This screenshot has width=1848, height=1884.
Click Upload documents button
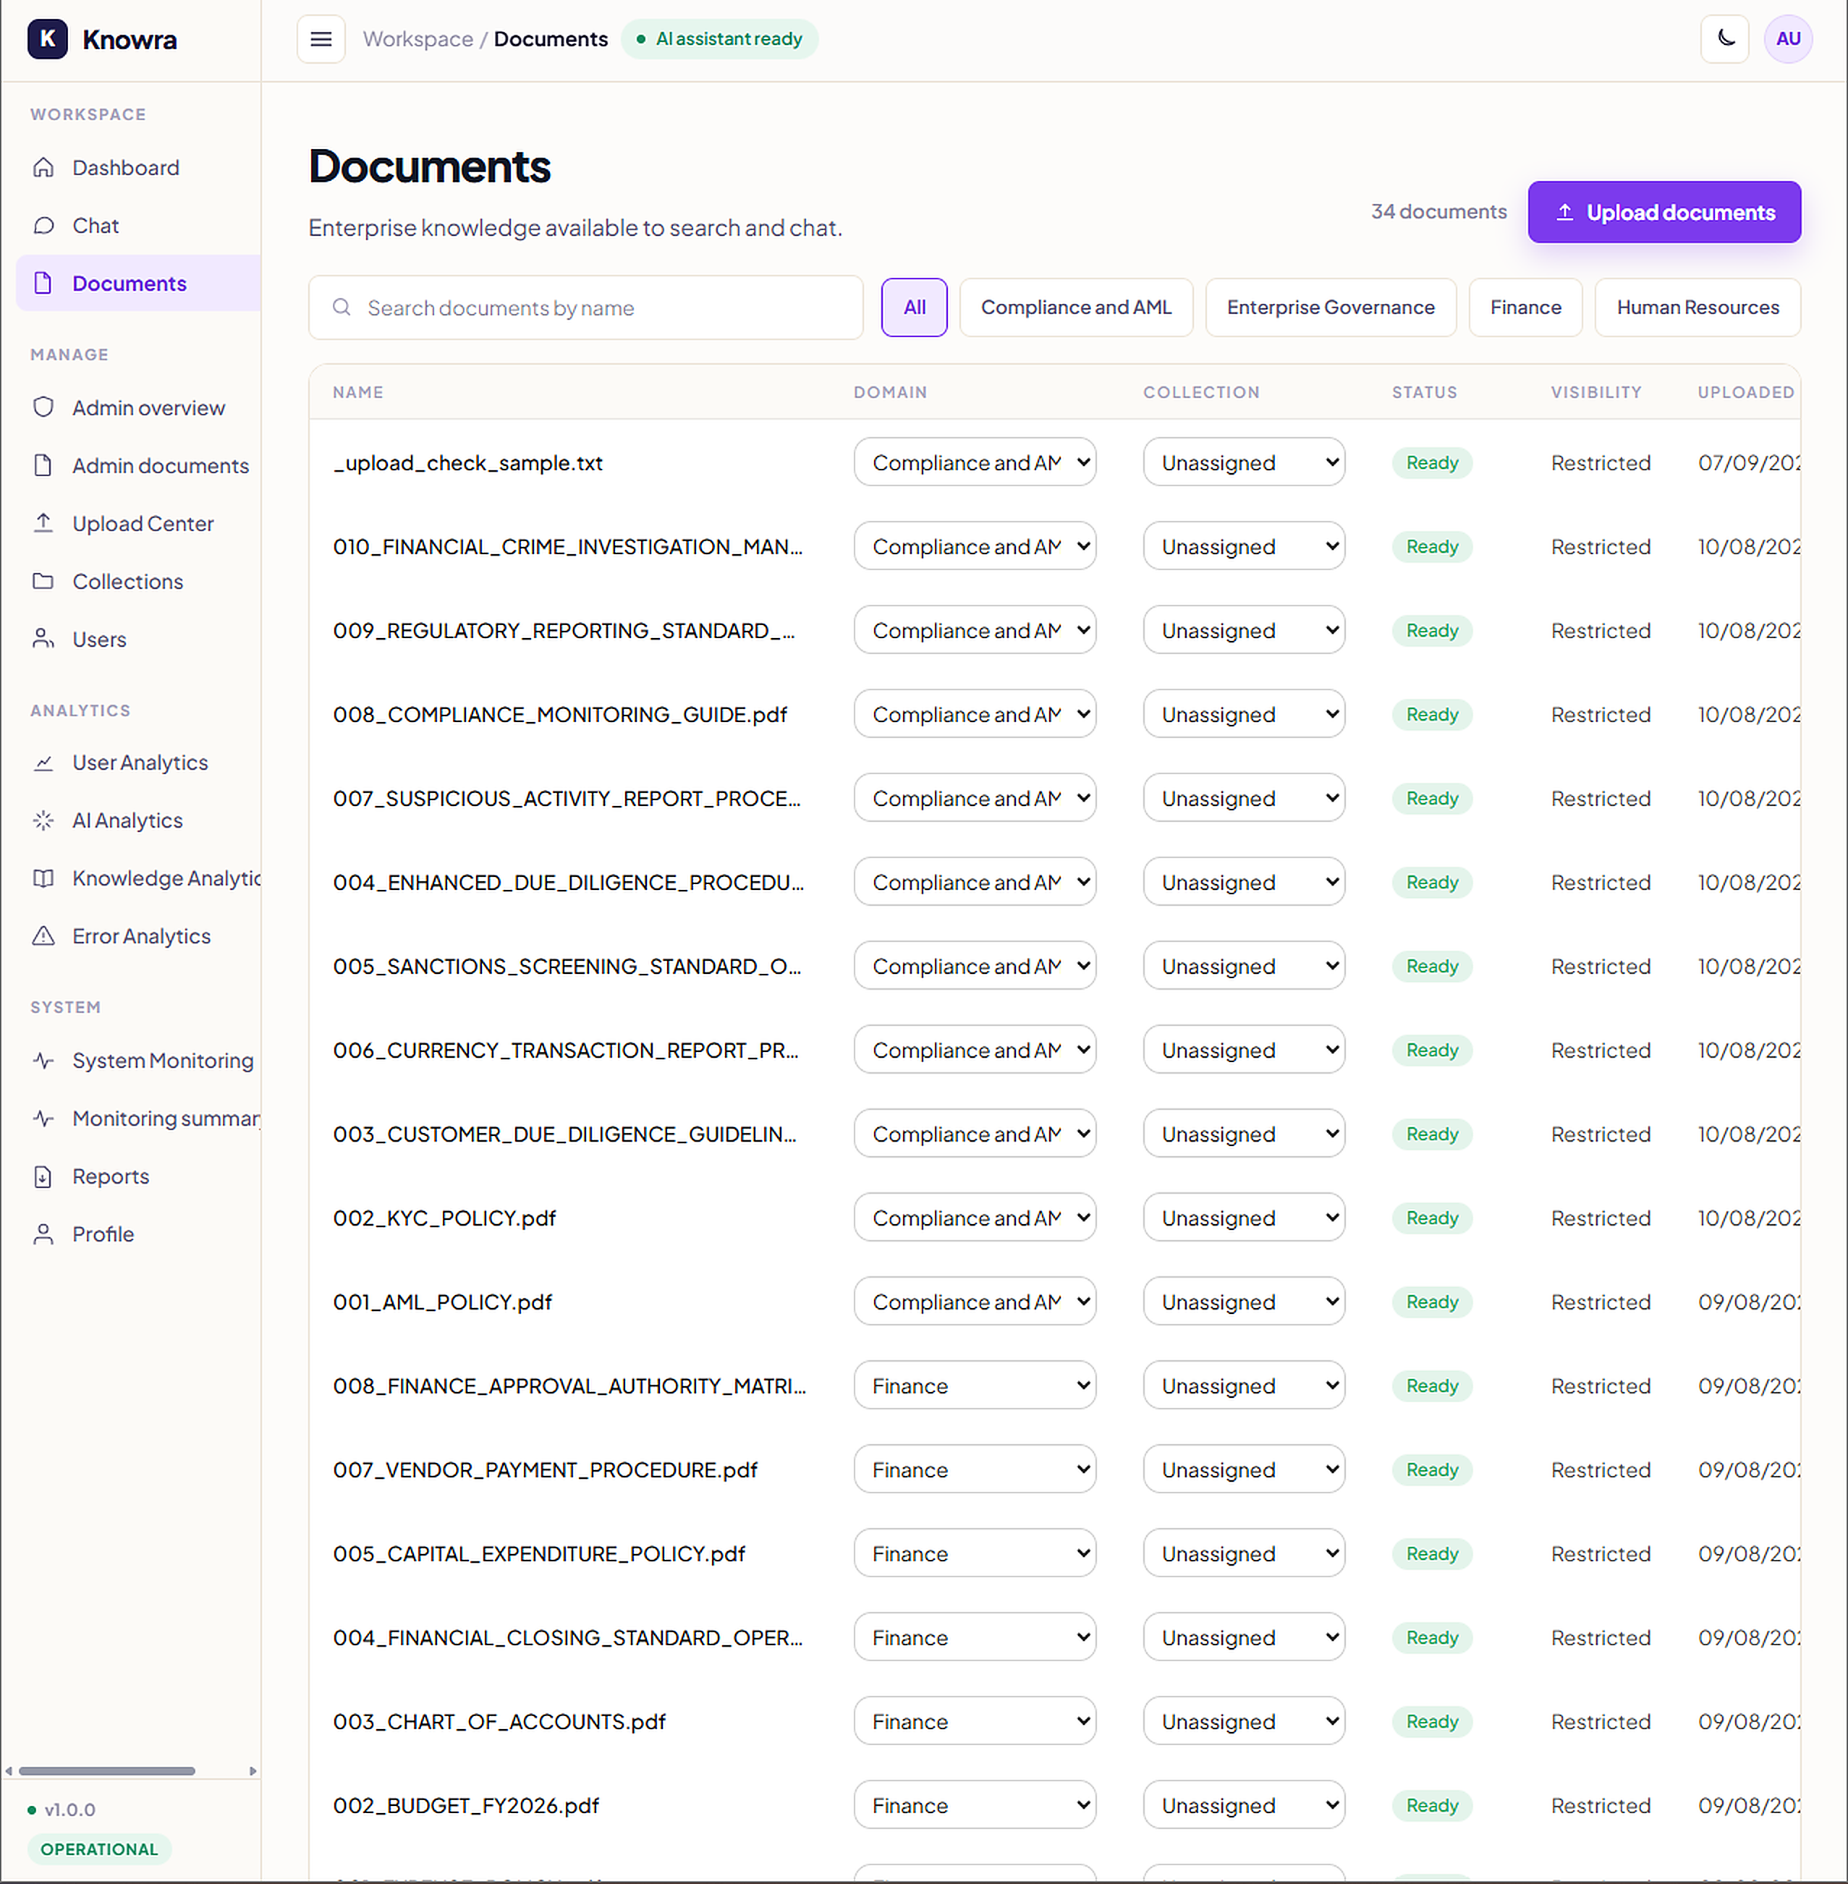click(1663, 213)
